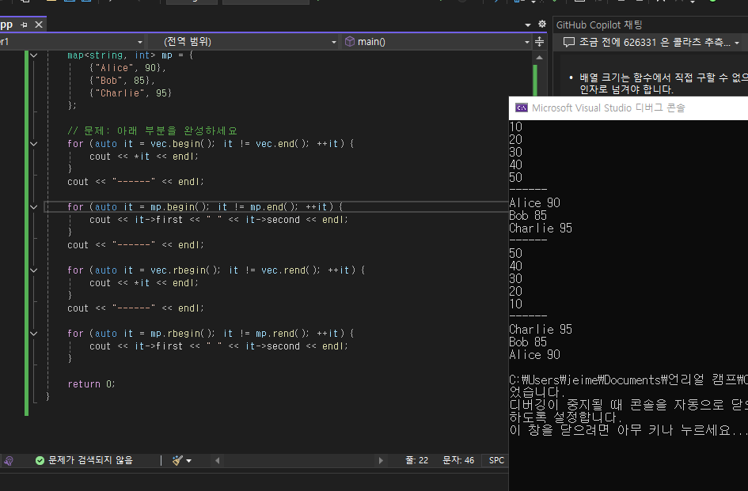Screen dimensions: 748x491
Task: Open the tab settings gear icon
Action: point(542,24)
